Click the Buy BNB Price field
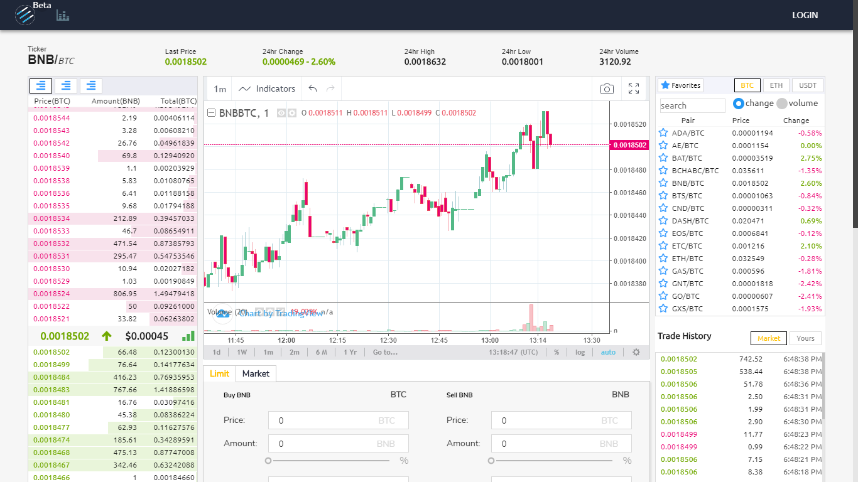 (x=339, y=420)
